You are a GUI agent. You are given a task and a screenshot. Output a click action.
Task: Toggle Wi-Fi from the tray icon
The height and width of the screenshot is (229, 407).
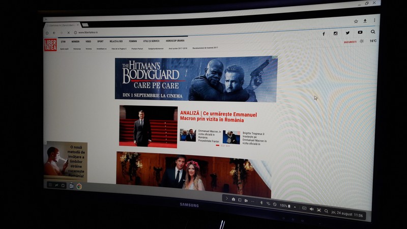pyautogui.click(x=268, y=203)
